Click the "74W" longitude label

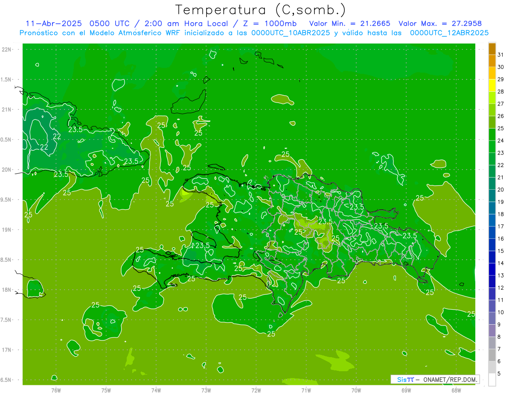coord(156,390)
